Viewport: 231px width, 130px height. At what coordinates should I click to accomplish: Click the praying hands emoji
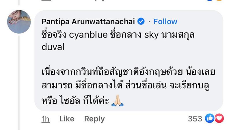pos(118,102)
